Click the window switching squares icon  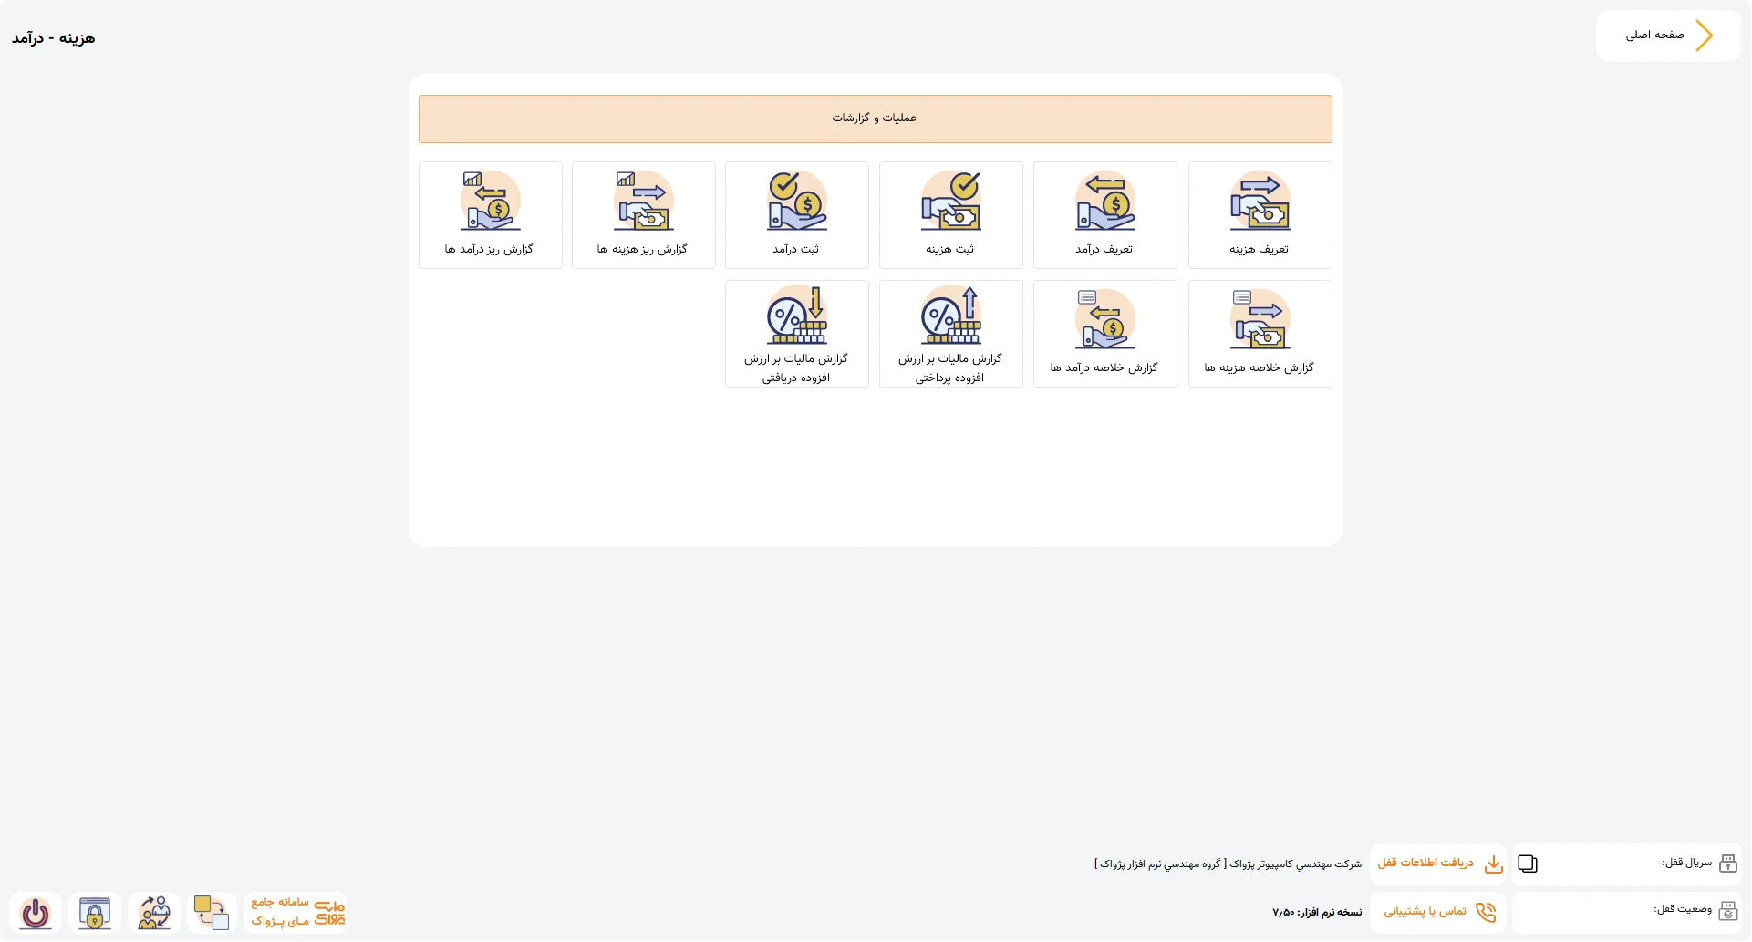pyautogui.click(x=212, y=913)
